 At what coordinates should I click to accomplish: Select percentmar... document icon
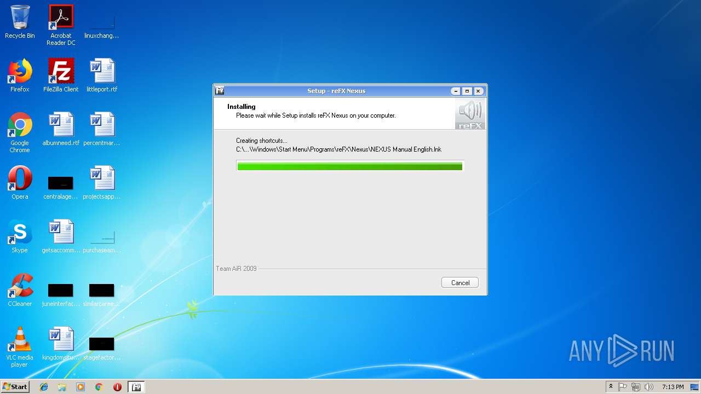(101, 129)
